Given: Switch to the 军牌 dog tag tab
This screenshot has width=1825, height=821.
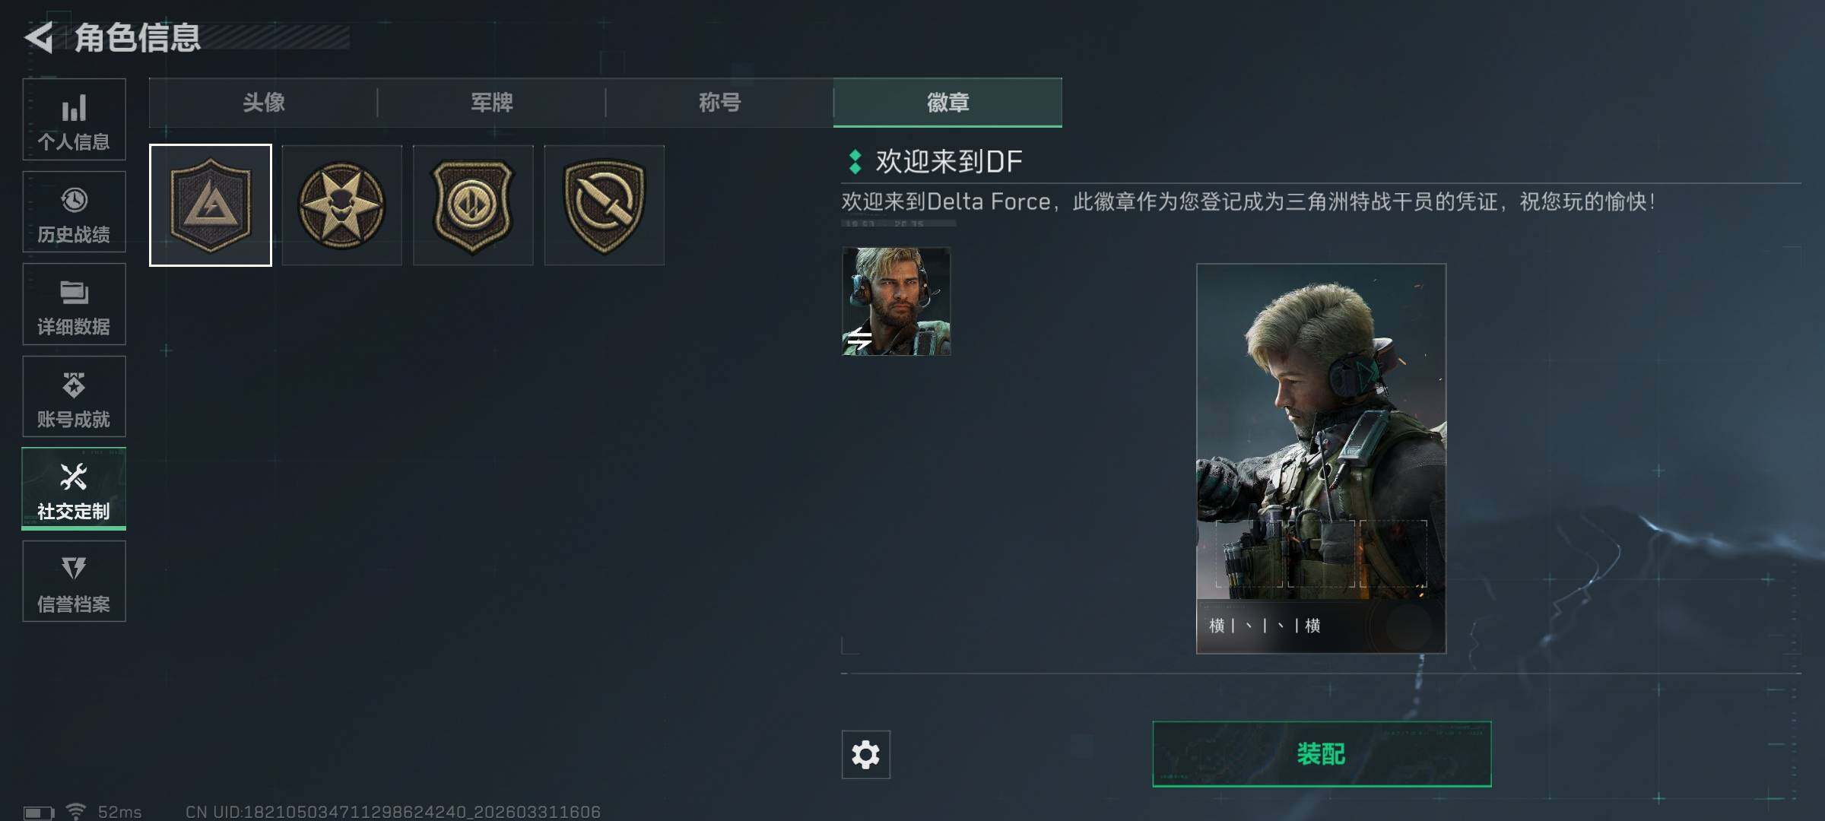Looking at the screenshot, I should 491,103.
